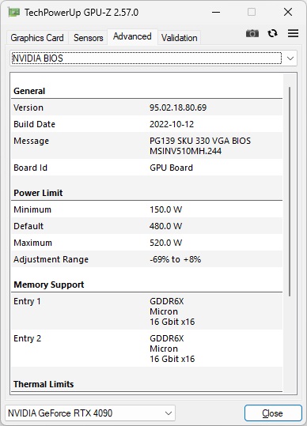Go to the Validation tab
Image resolution: width=307 pixels, height=426 pixels.
(179, 38)
